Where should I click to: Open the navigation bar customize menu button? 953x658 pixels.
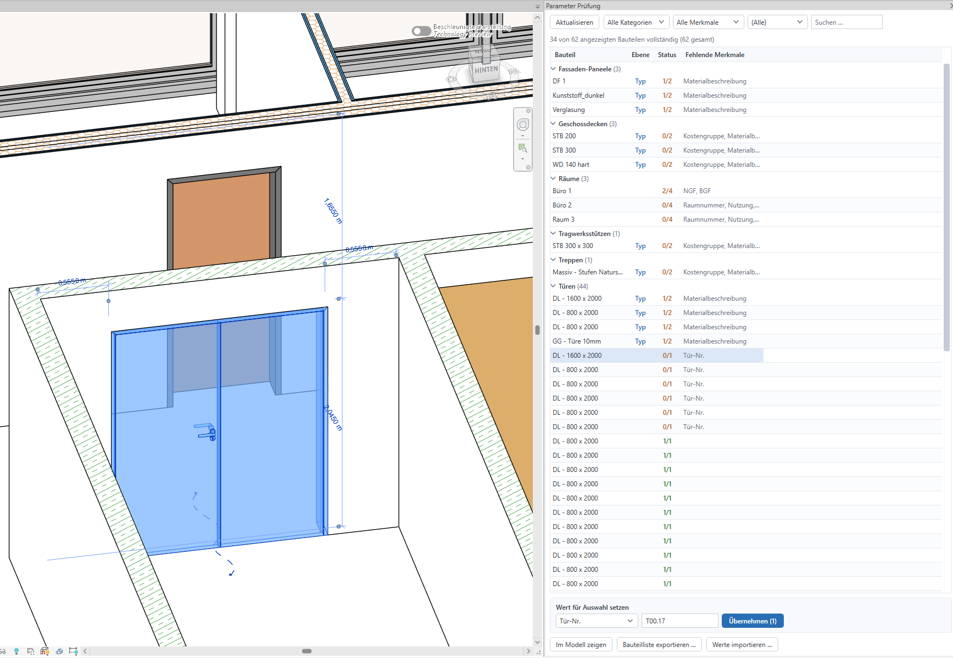tap(528, 167)
